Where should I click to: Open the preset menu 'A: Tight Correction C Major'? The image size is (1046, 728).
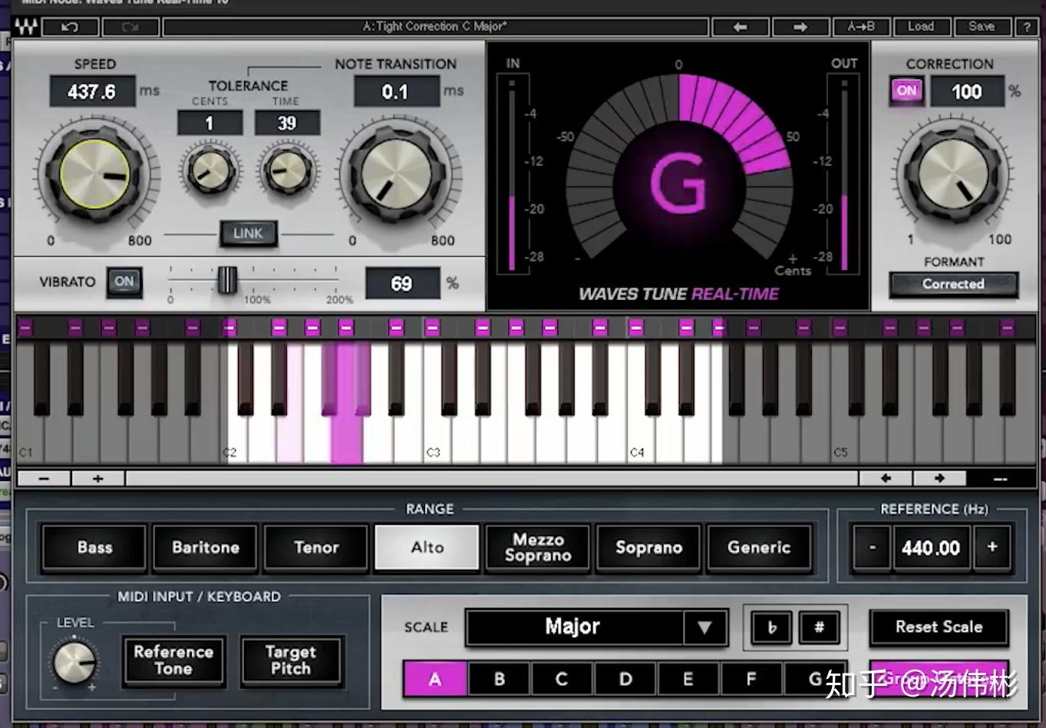(435, 27)
